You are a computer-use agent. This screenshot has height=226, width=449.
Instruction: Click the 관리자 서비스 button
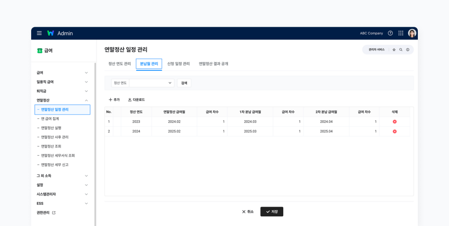pos(377,50)
